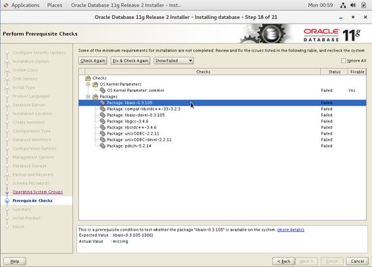
Task: Click the Fix & Check Again button
Action: 131,61
